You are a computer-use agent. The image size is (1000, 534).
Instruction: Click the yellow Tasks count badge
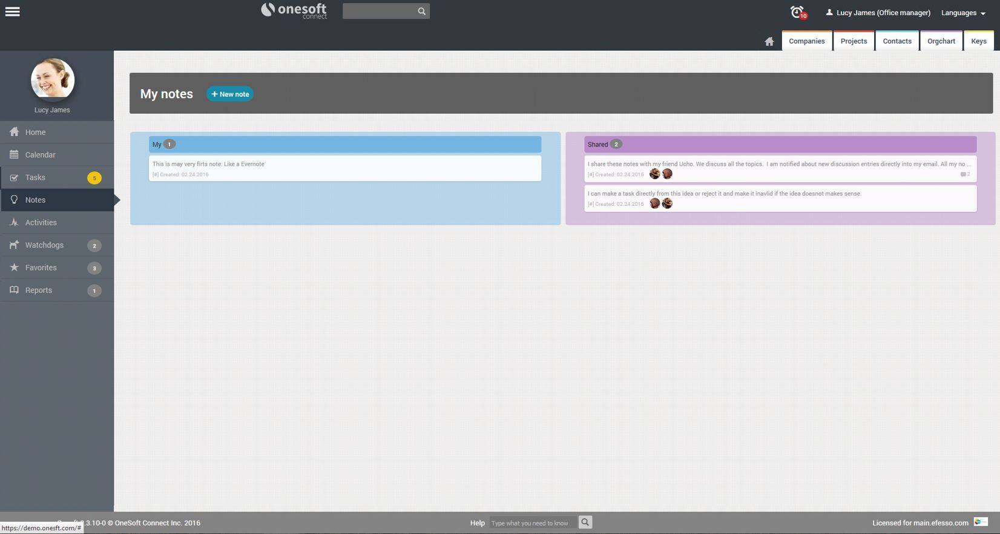click(94, 178)
